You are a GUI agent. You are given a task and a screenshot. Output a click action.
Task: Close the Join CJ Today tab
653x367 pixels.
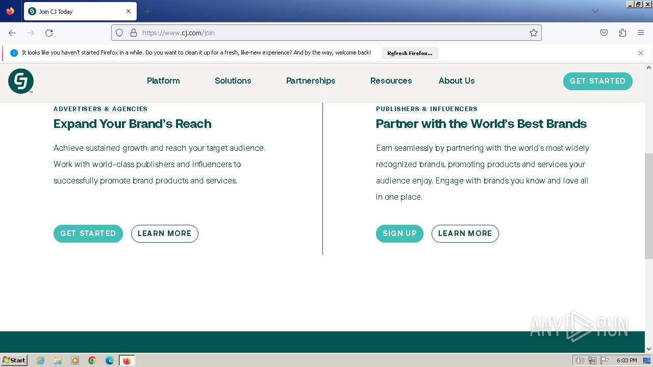pyautogui.click(x=129, y=11)
